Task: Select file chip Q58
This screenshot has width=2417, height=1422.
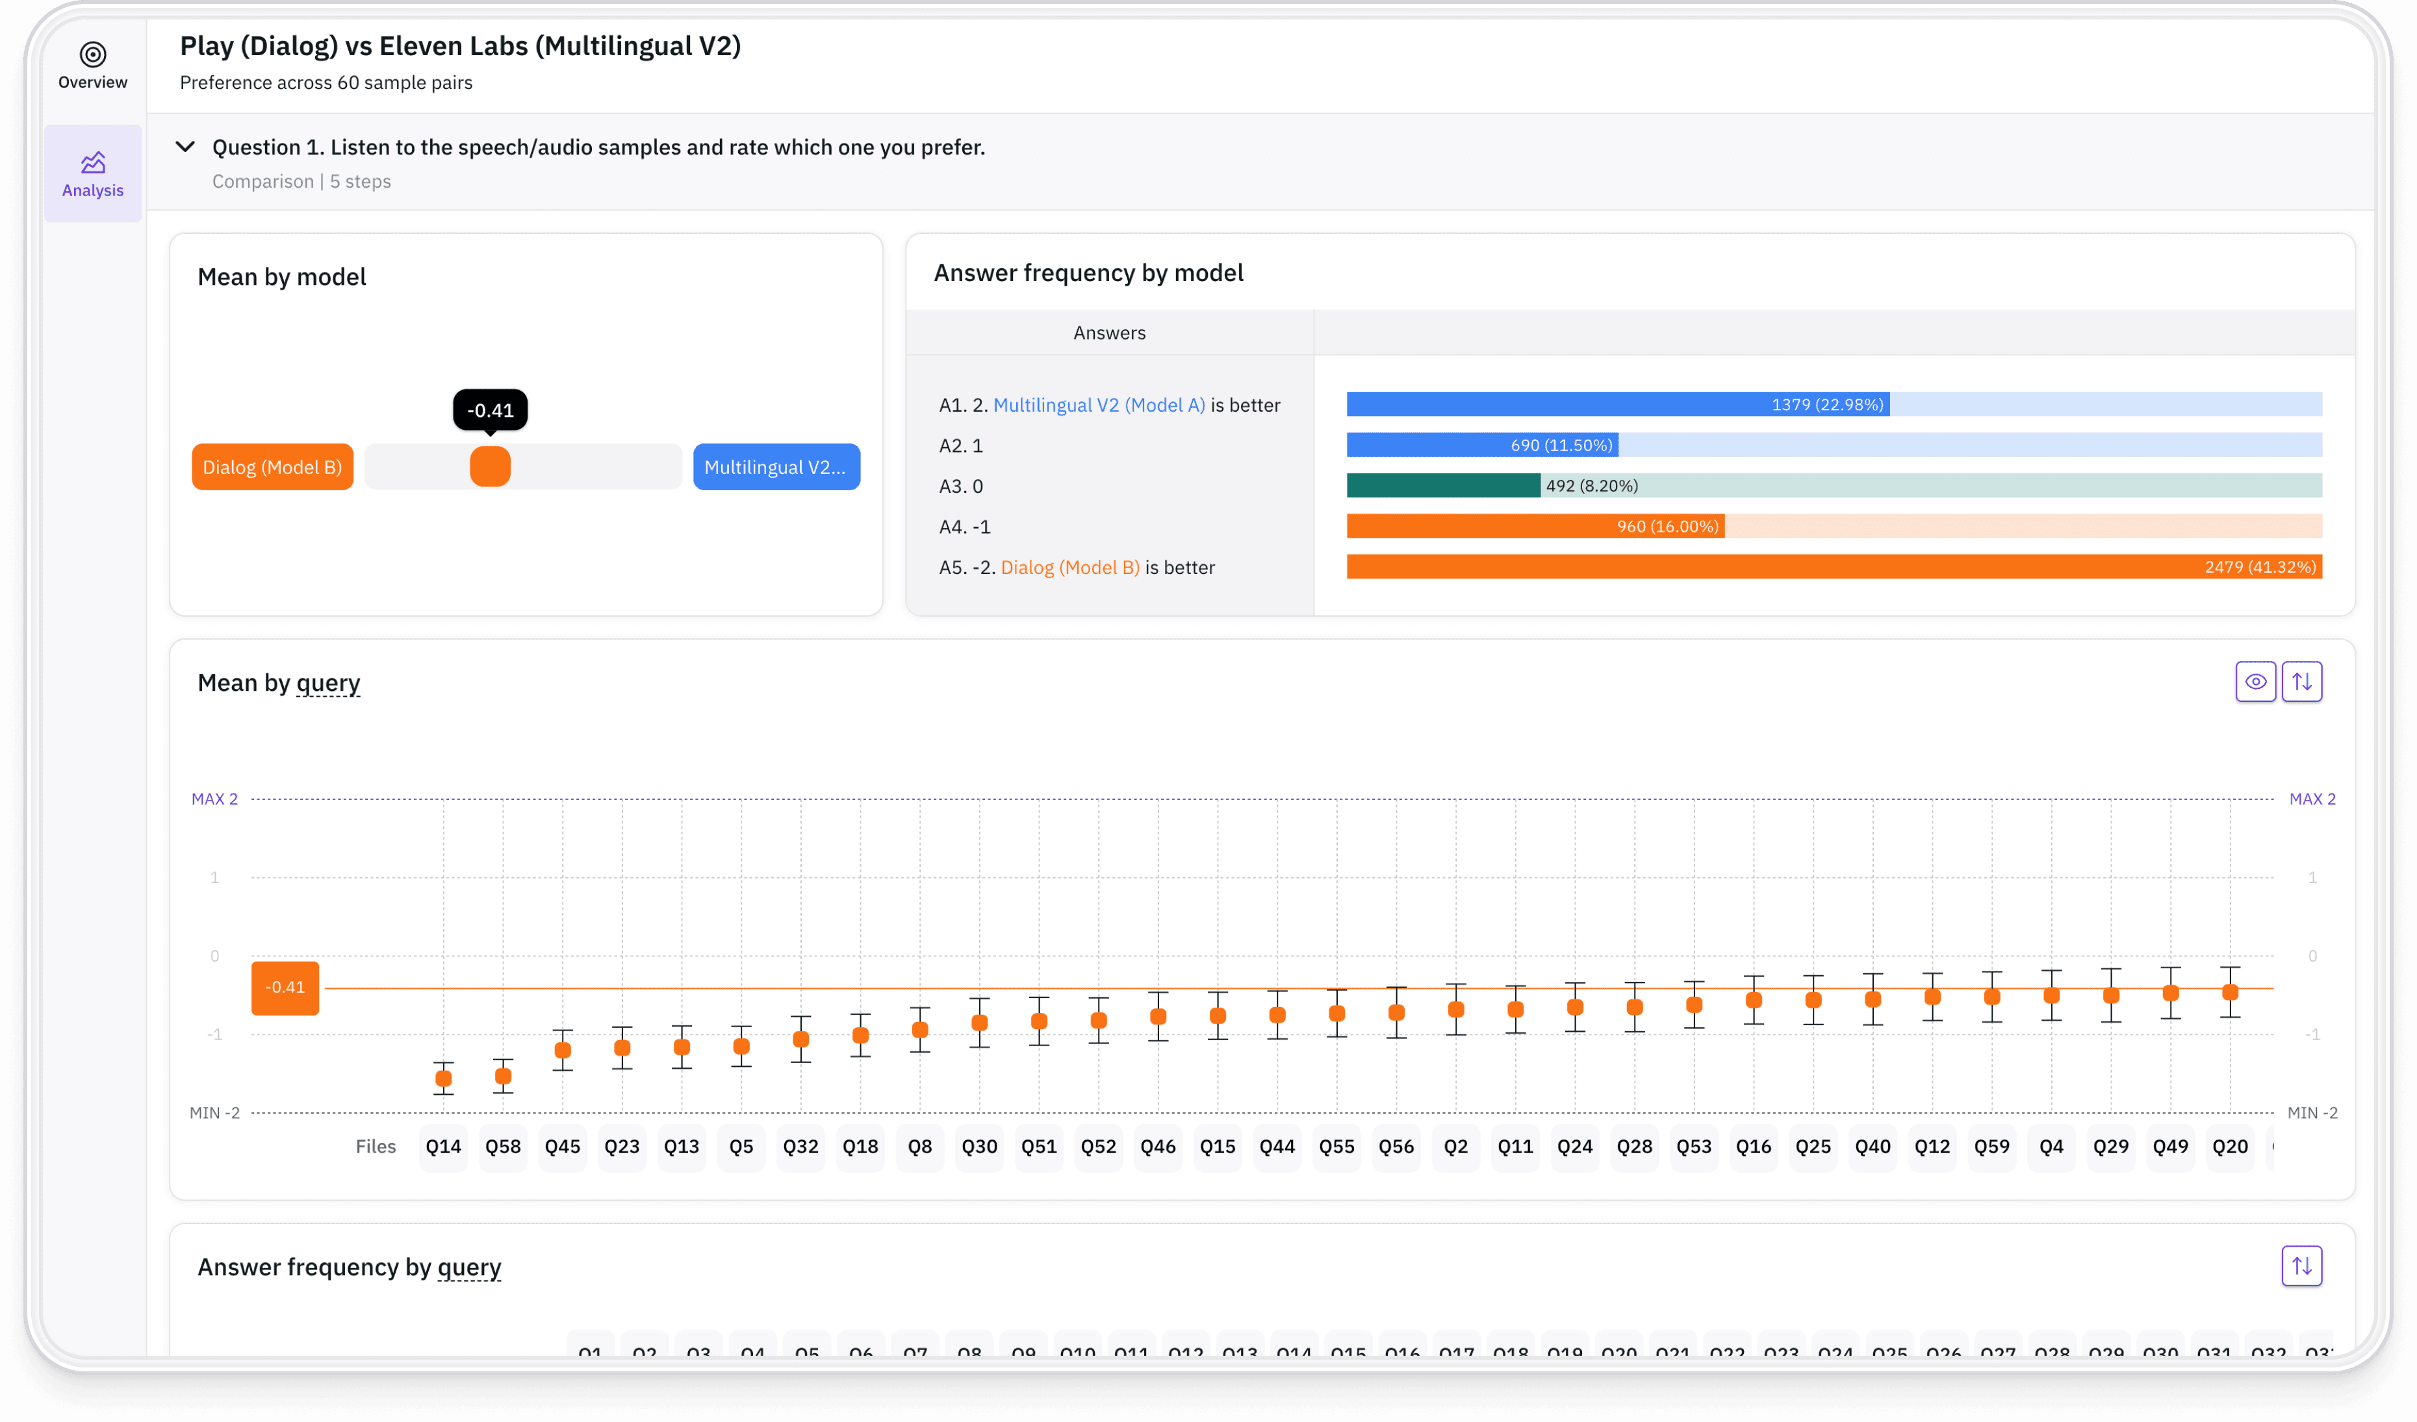Action: pos(503,1146)
